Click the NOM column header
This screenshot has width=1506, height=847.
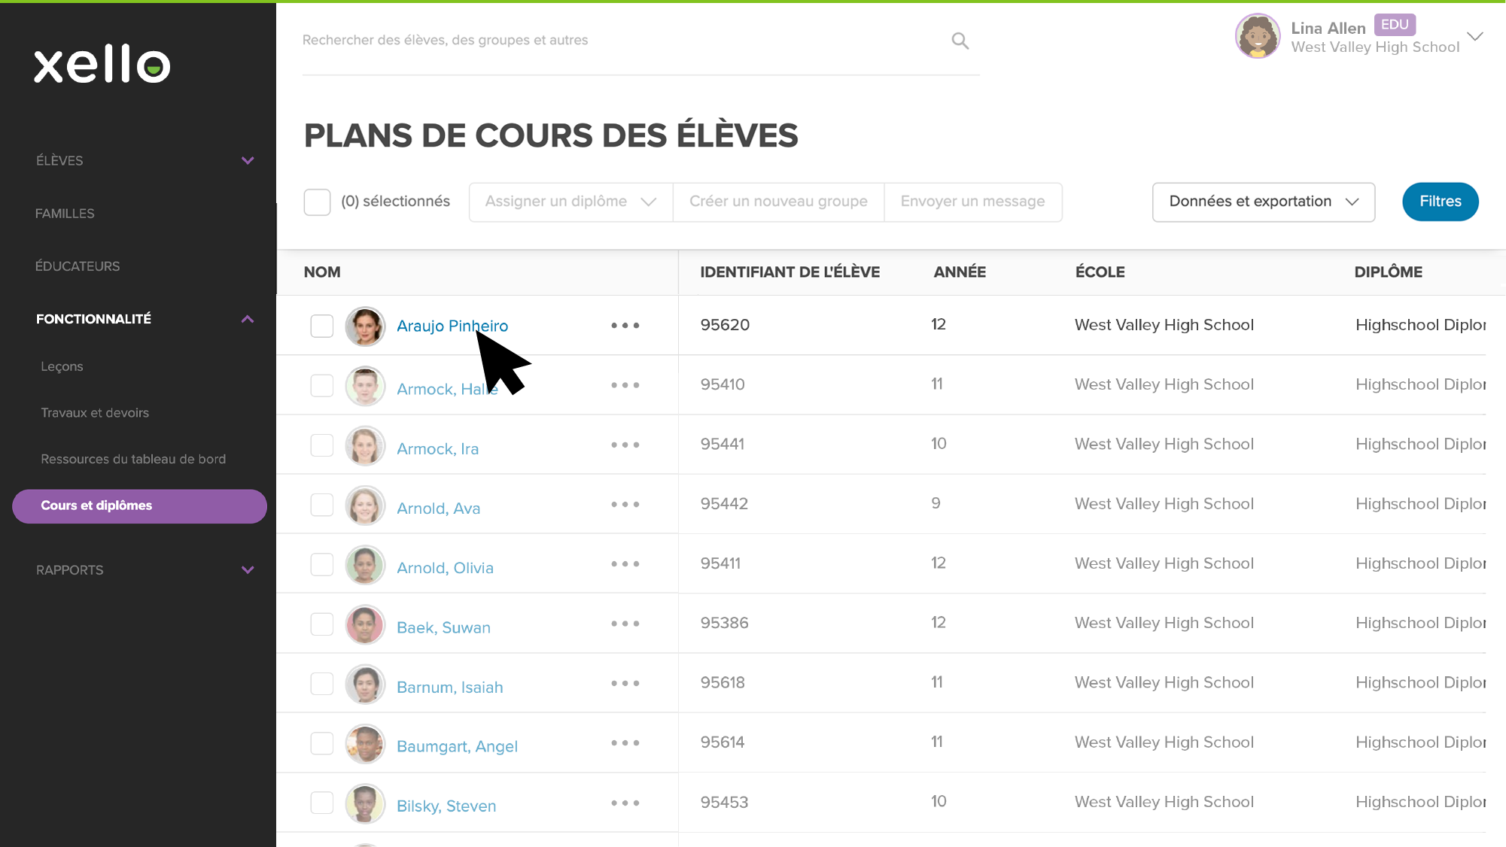click(x=322, y=272)
